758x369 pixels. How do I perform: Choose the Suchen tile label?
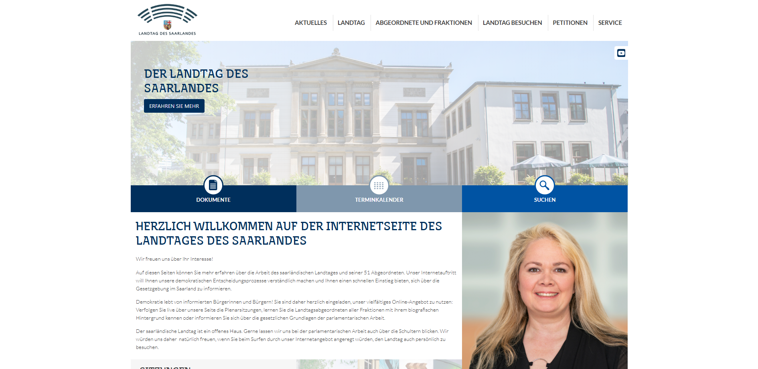click(544, 200)
